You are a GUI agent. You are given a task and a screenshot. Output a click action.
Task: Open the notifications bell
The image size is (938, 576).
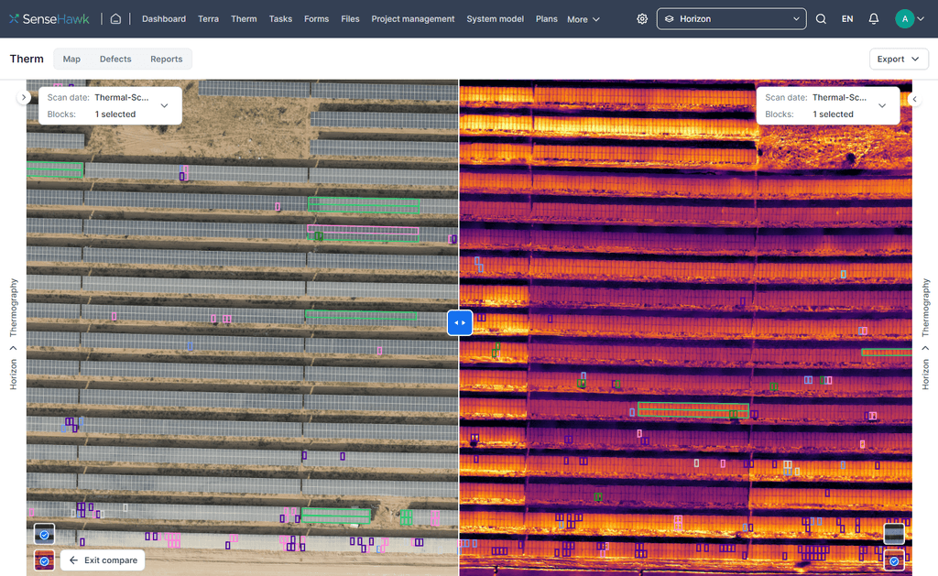click(872, 18)
